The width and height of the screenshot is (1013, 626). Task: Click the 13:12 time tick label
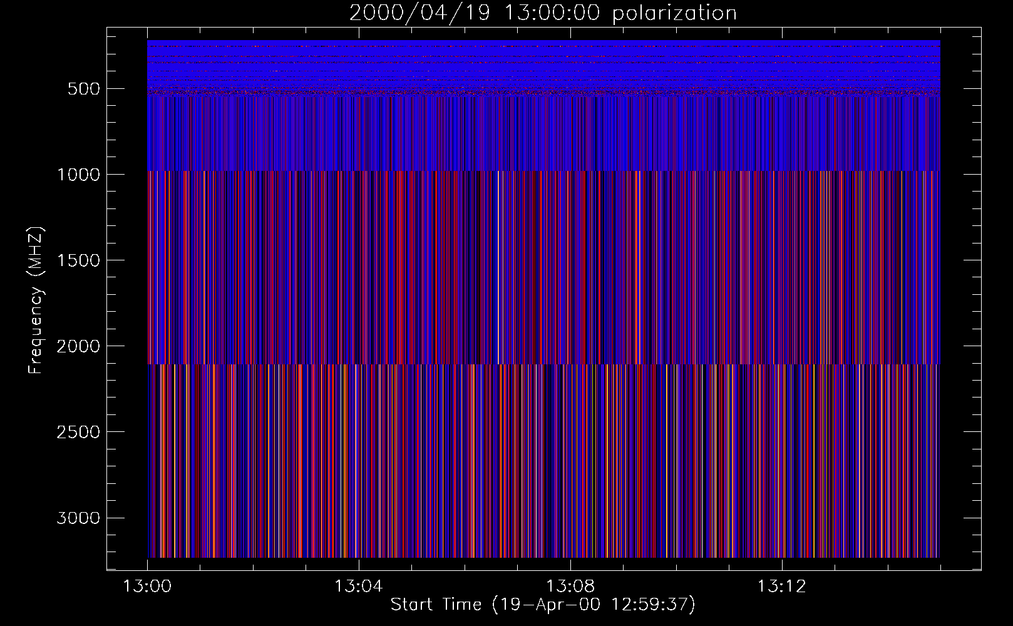pyautogui.click(x=781, y=587)
